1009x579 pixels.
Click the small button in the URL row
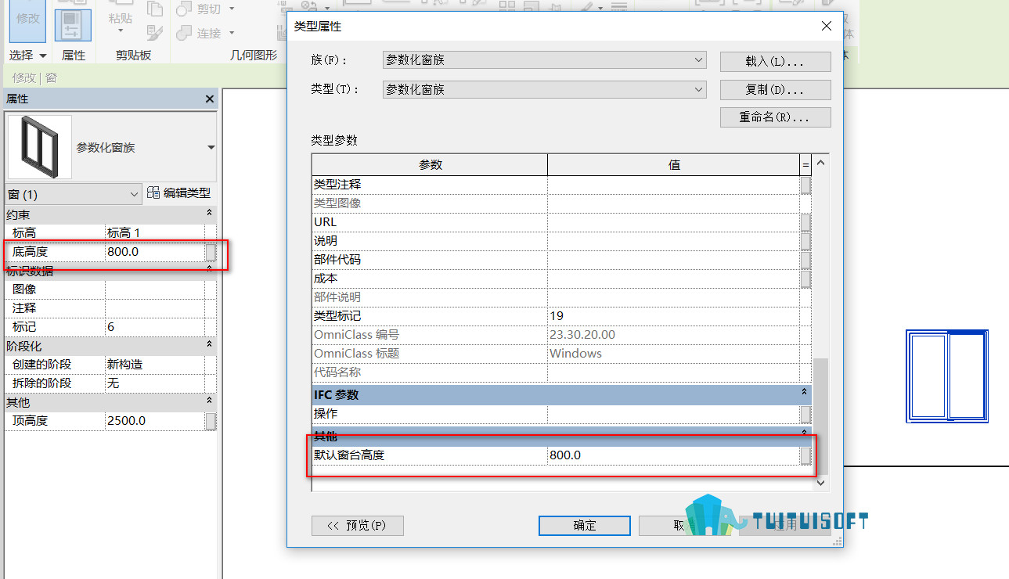(x=805, y=222)
